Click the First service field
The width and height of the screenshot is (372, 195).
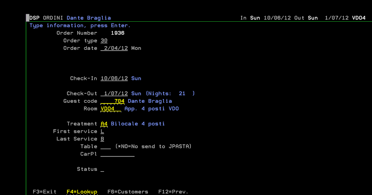102,131
